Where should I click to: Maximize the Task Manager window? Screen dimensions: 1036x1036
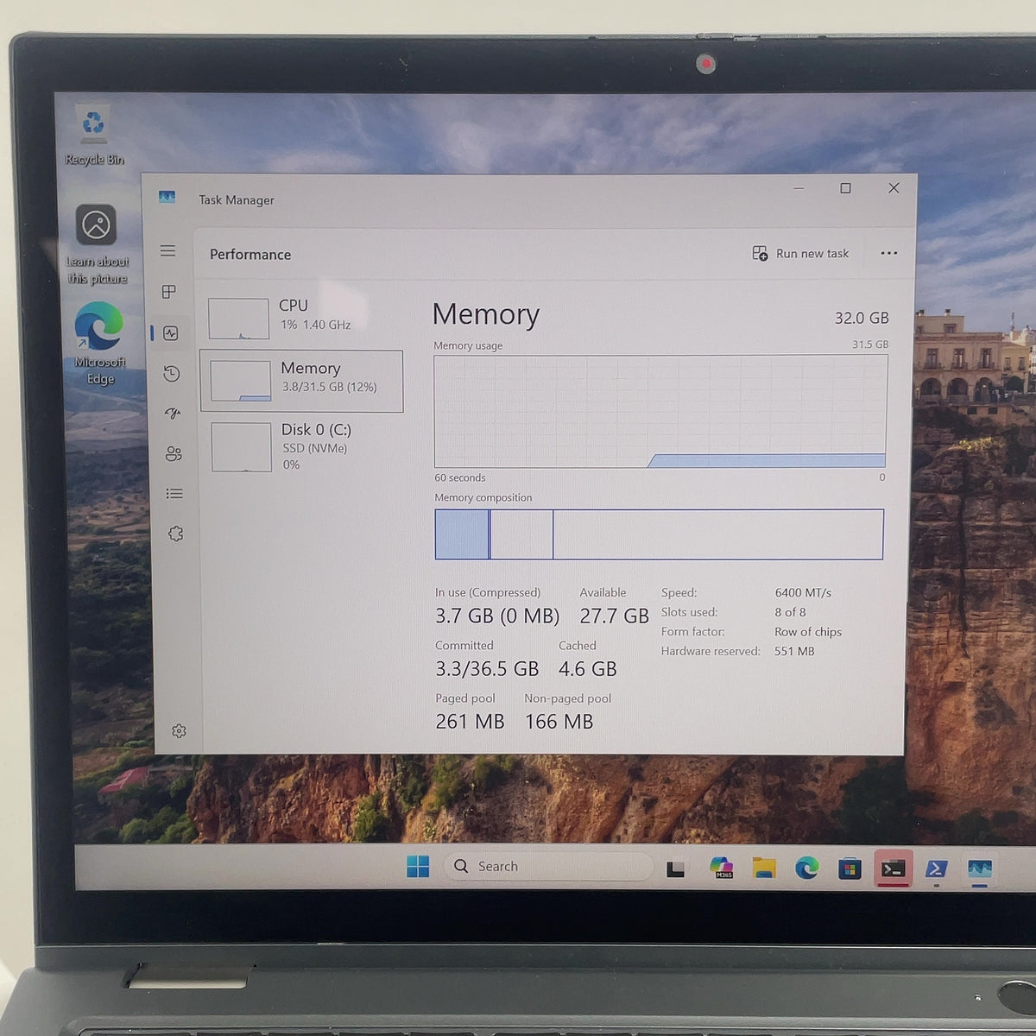coord(846,188)
